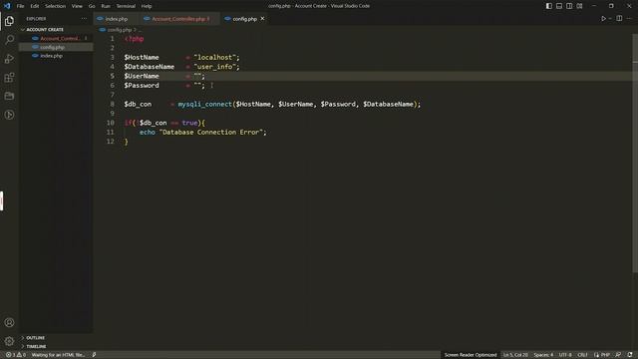
Task: Open notifications bell icon
Action: click(630, 355)
